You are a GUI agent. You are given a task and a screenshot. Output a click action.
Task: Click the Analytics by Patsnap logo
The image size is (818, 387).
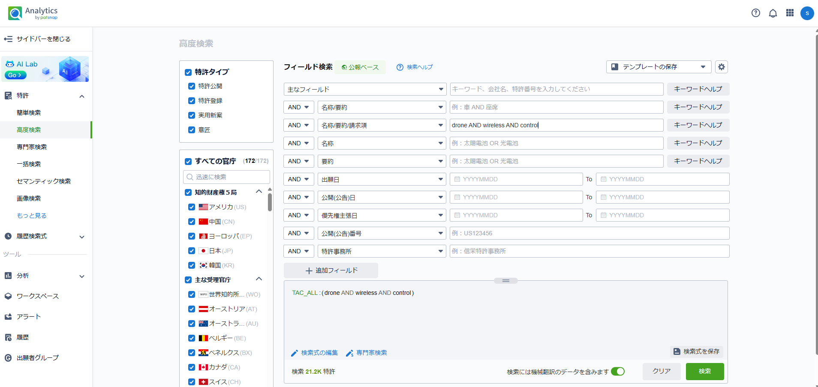tap(33, 13)
